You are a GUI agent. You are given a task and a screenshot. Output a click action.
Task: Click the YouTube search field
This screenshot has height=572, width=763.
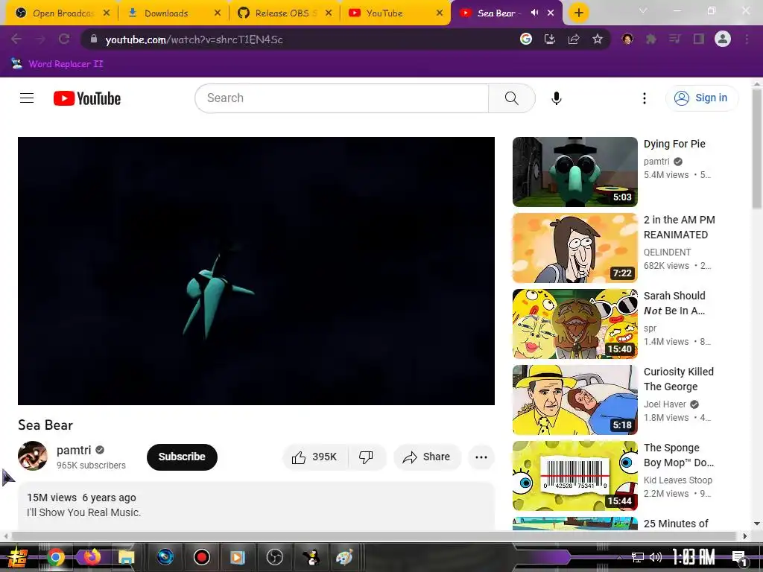click(x=341, y=98)
